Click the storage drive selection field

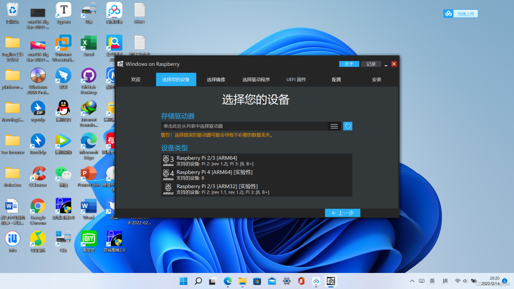245,126
